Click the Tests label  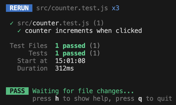[x=38, y=53]
